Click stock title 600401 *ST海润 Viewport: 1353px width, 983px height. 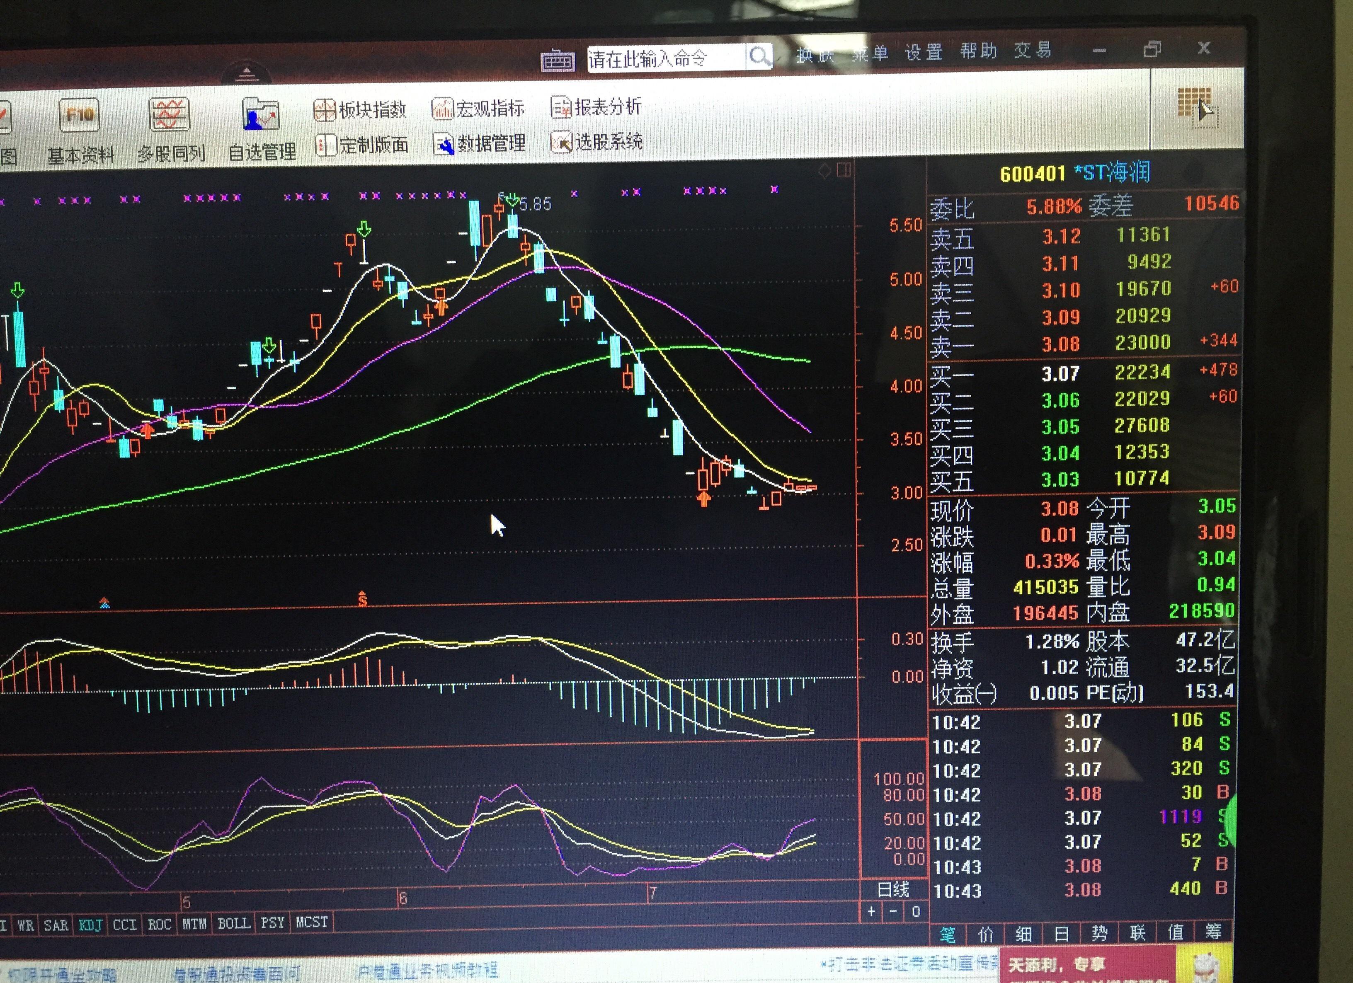pos(1075,173)
